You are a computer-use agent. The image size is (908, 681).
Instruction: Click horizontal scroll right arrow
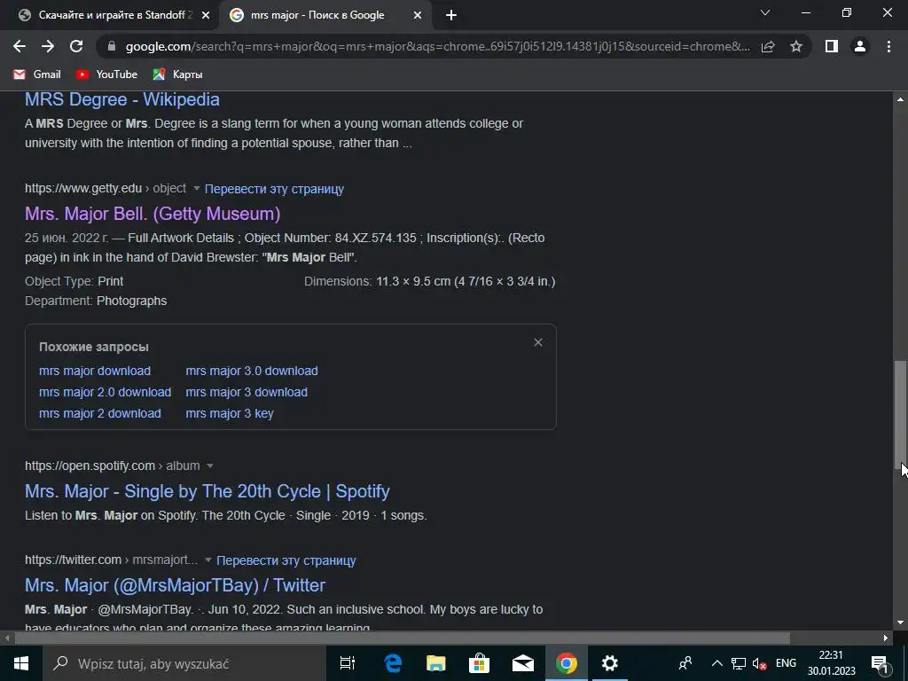tap(886, 638)
